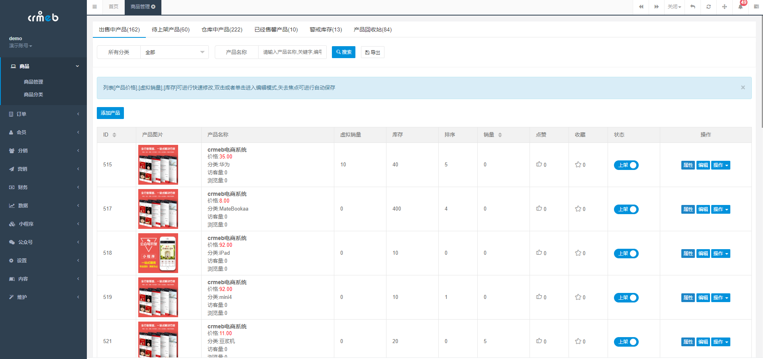Screen dimensions: 763x359
Task: Open the 关闭 dropdown in the top bar
Action: click(674, 7)
